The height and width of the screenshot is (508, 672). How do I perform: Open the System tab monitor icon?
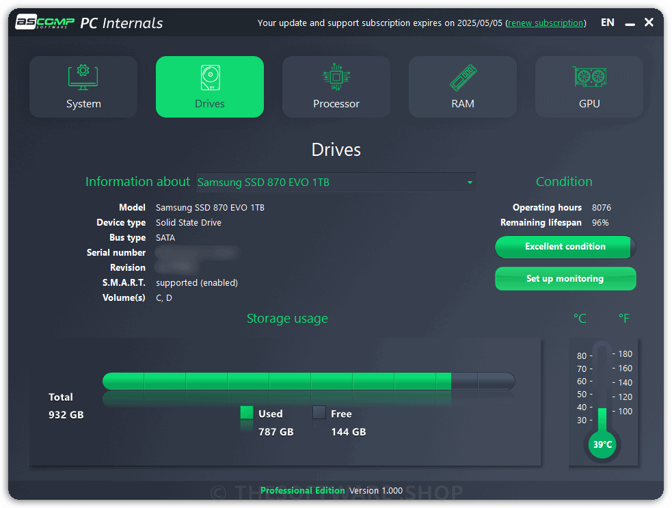[x=83, y=77]
